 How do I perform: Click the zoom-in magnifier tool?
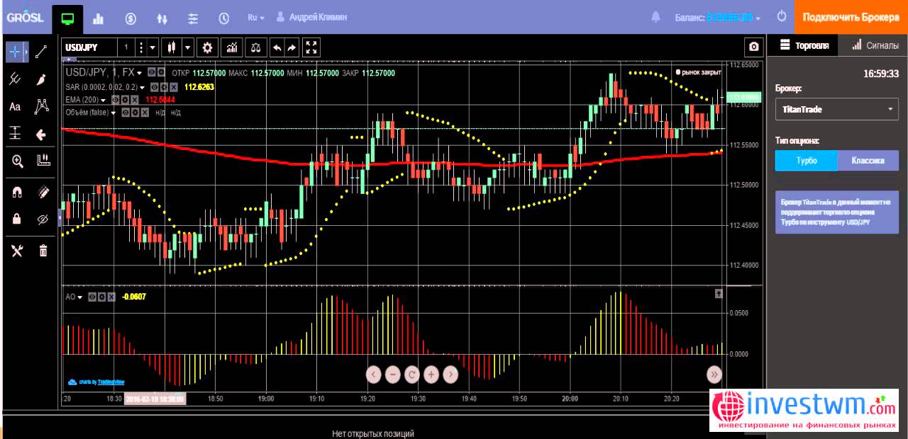pyautogui.click(x=18, y=161)
